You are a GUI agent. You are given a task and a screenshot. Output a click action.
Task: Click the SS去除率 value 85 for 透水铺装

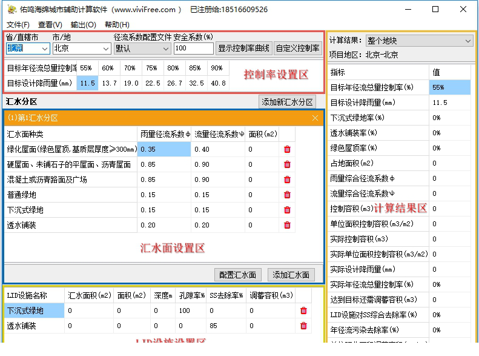point(226,326)
